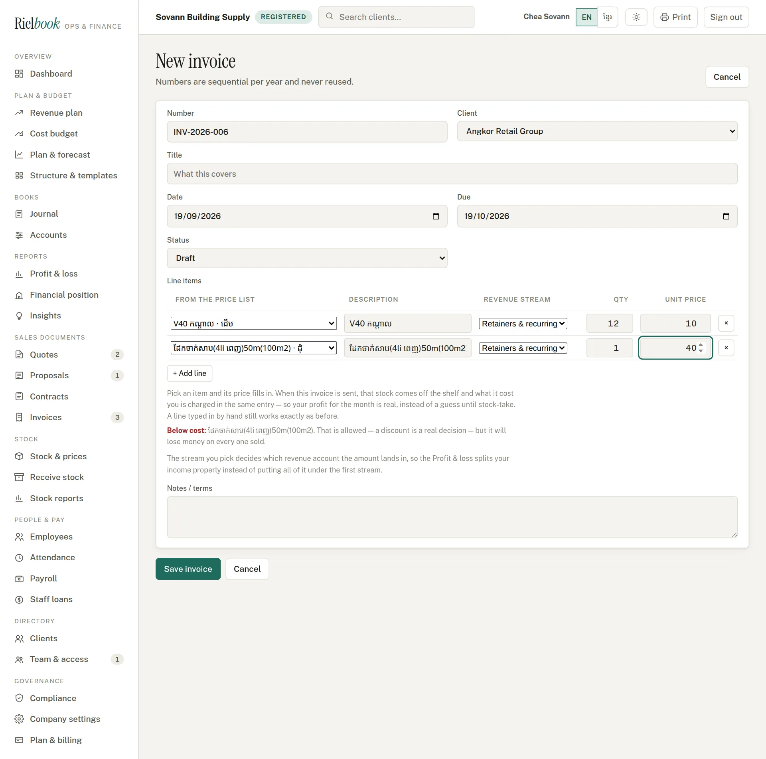Open first row revenue stream dropdown

tap(523, 324)
